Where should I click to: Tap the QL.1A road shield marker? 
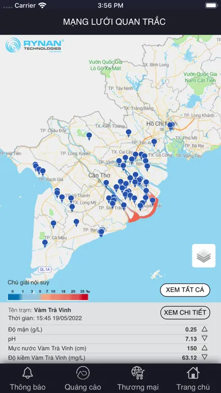[x=45, y=269]
